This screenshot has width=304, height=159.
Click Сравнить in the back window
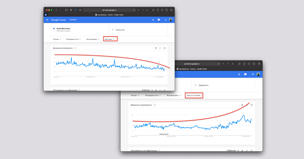(202, 85)
